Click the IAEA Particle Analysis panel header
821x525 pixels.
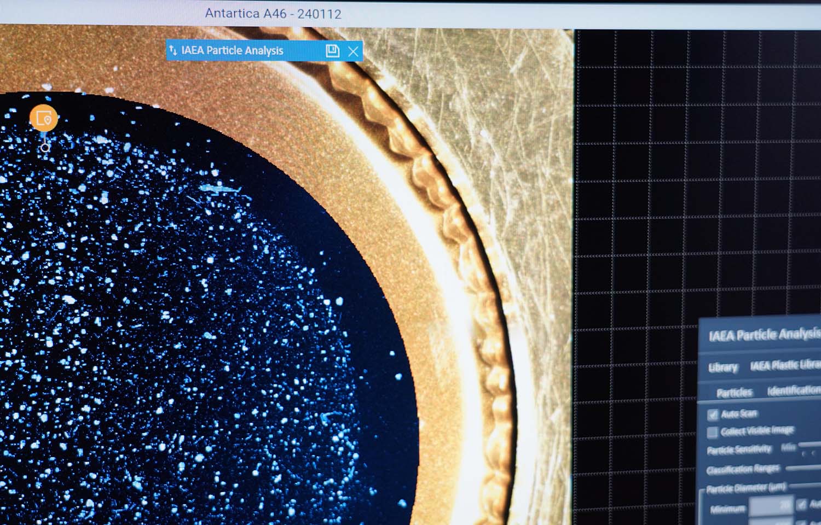(760, 335)
